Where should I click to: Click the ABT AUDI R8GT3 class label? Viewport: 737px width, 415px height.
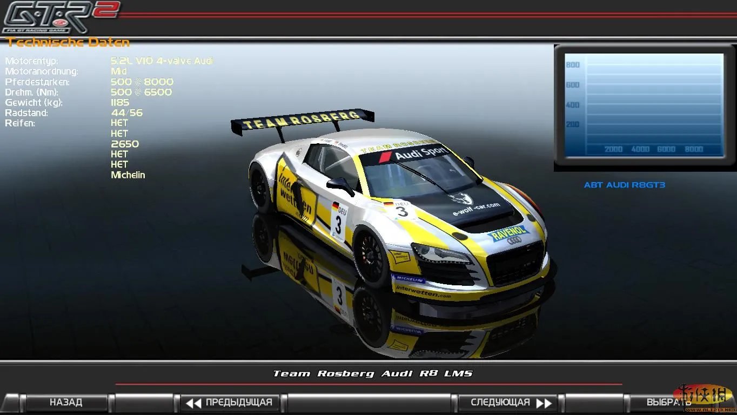click(624, 185)
